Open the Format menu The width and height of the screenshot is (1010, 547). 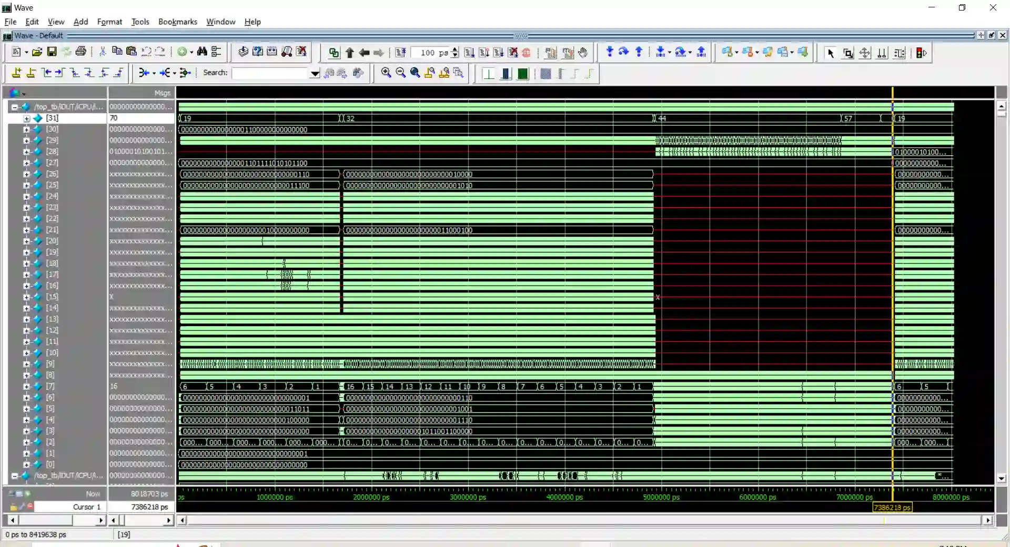(x=109, y=22)
